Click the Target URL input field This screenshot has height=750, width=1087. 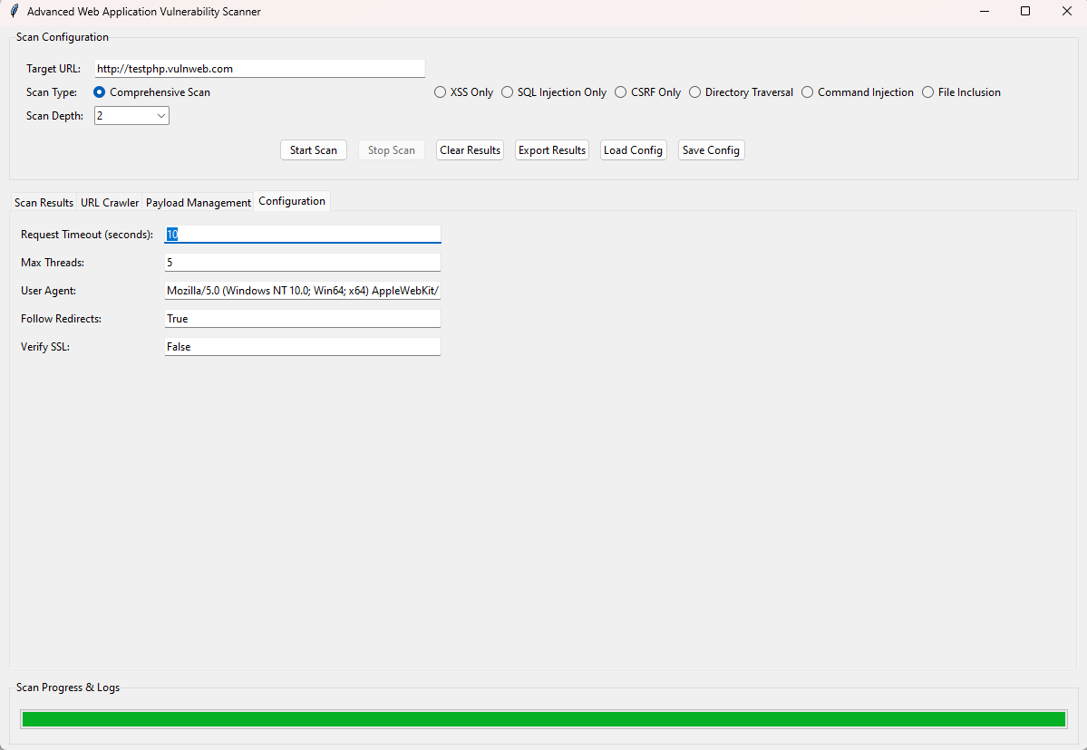[259, 69]
